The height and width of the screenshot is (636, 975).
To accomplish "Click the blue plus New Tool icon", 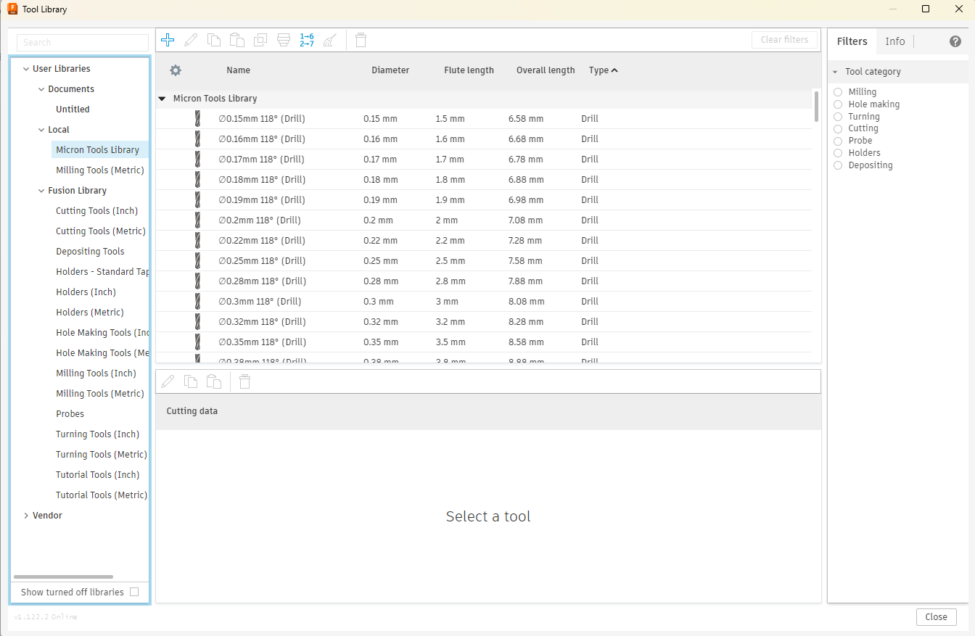I will coord(168,40).
